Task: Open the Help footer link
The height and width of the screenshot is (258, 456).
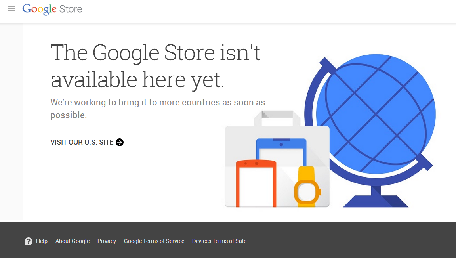Action: pyautogui.click(x=42, y=241)
